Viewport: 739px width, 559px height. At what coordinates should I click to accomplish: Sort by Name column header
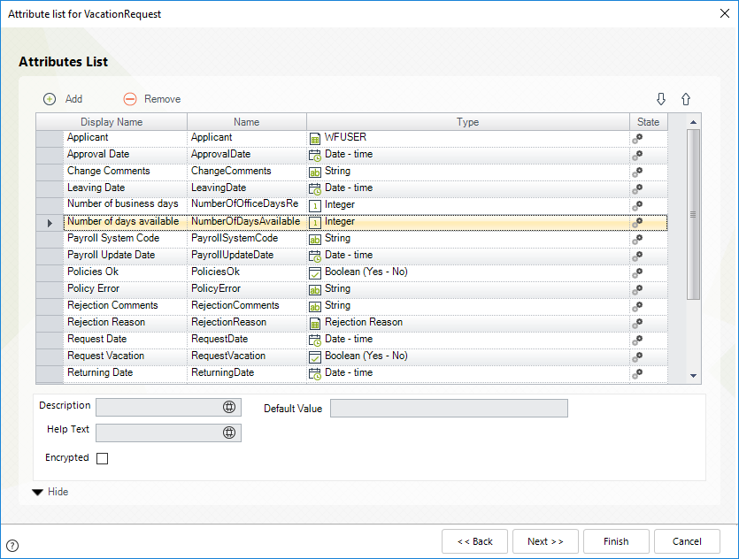click(x=247, y=122)
